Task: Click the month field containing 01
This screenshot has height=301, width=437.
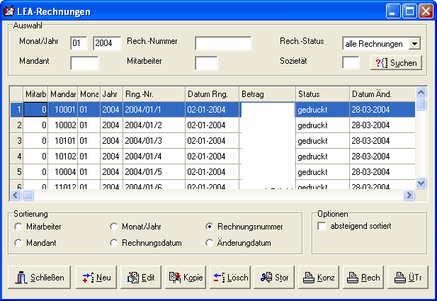Action: click(79, 43)
